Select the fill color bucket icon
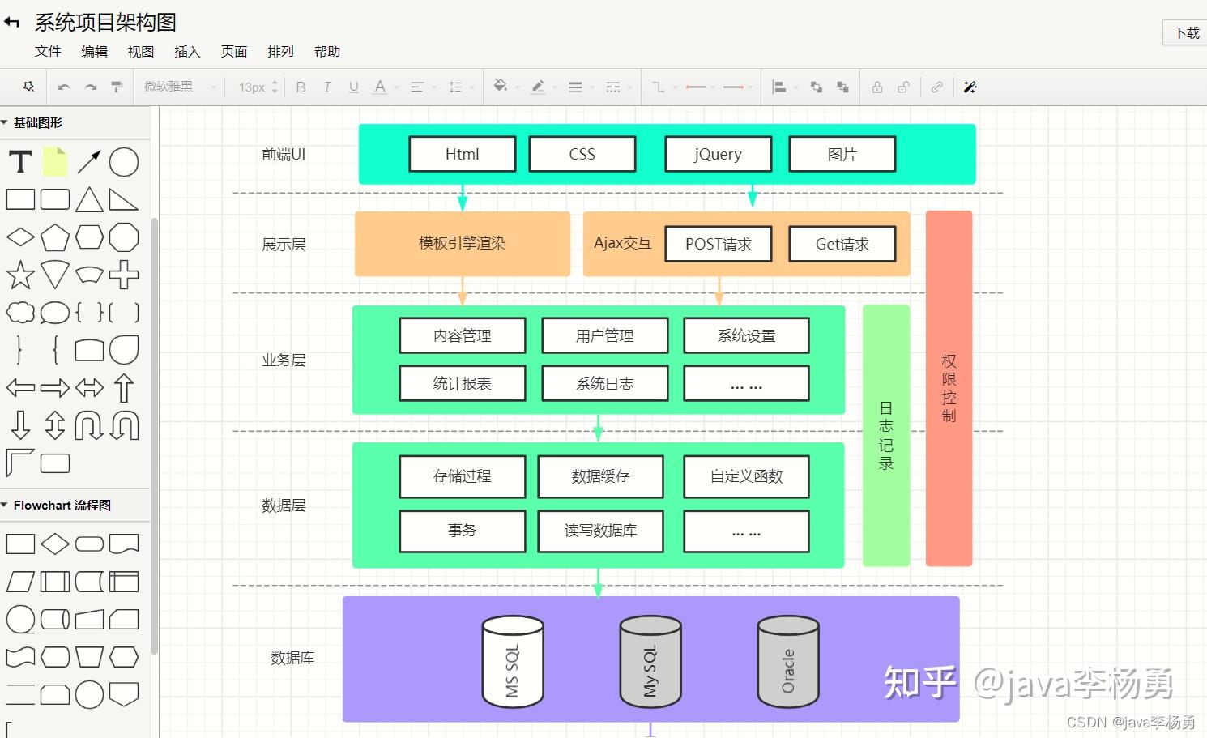Viewport: 1207px width, 738px height. click(x=500, y=87)
